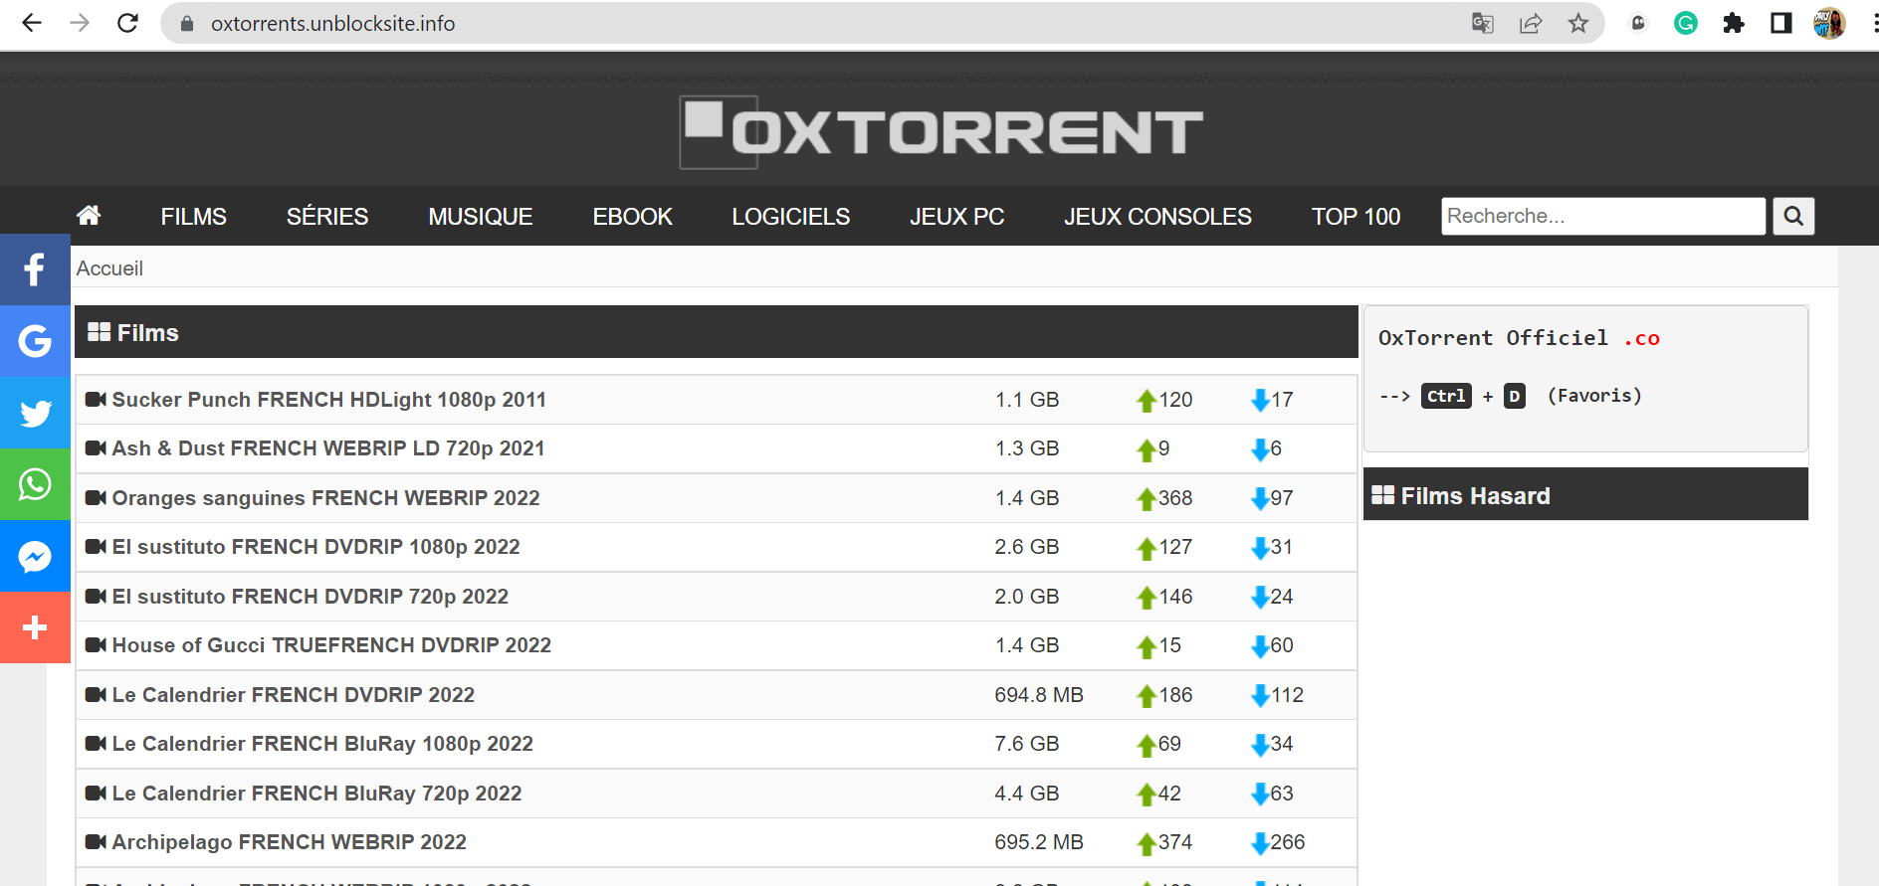The height and width of the screenshot is (886, 1879).
Task: Open the MUSIQUE category
Action: [x=481, y=216]
